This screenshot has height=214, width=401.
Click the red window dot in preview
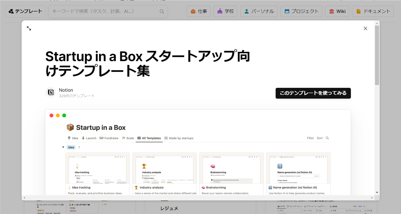[51, 115]
